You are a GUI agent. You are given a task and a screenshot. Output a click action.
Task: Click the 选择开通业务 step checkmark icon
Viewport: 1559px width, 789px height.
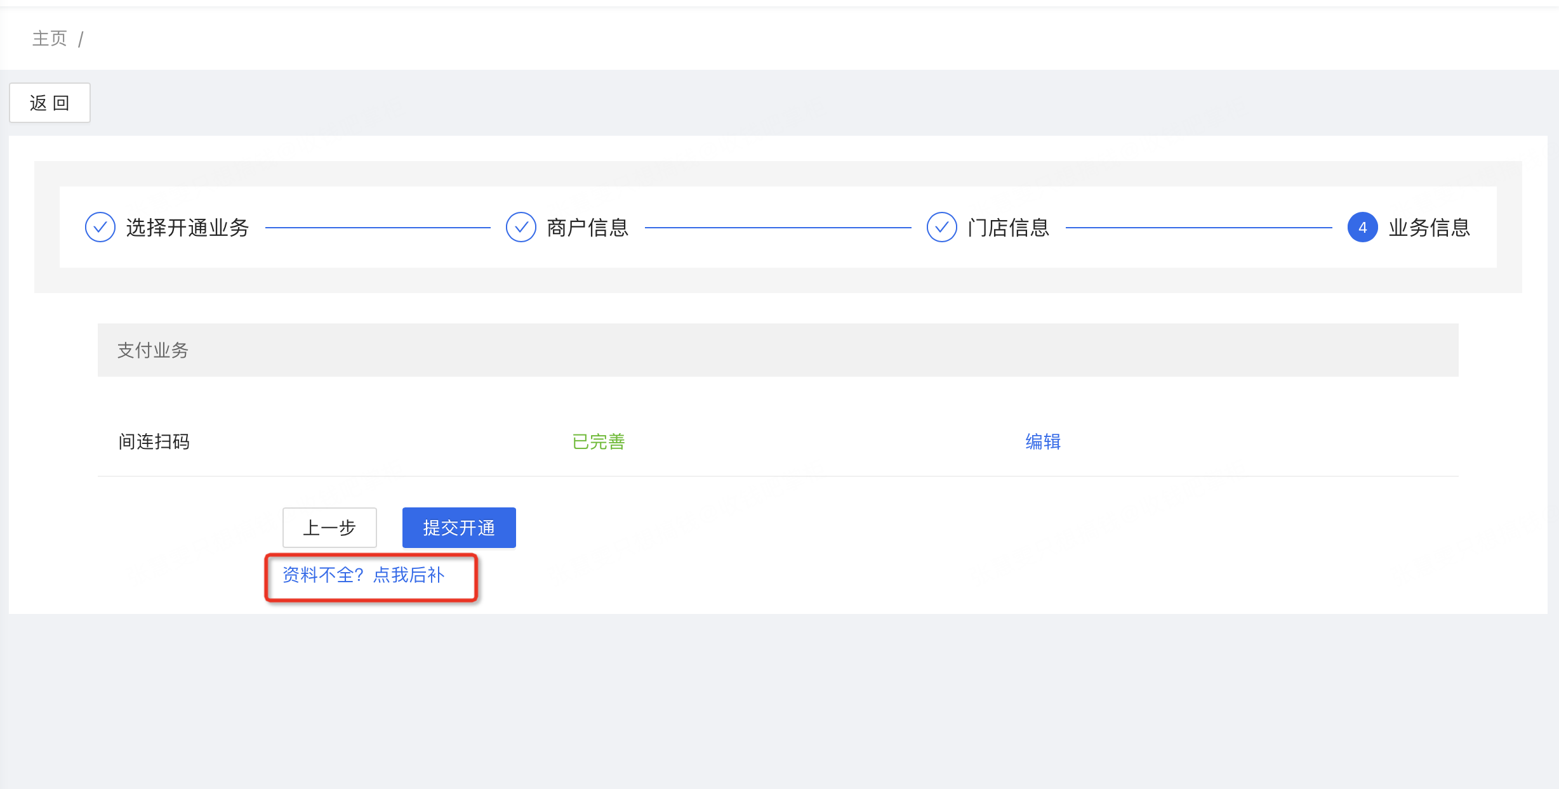pos(100,227)
